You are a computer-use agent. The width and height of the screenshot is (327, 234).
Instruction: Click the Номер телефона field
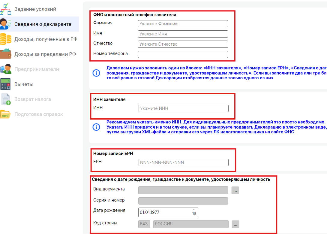[183, 54]
